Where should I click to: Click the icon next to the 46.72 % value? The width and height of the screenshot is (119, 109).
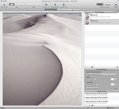tap(108, 108)
